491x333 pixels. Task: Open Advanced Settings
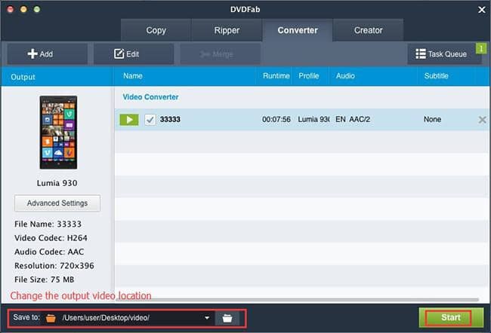pos(57,203)
